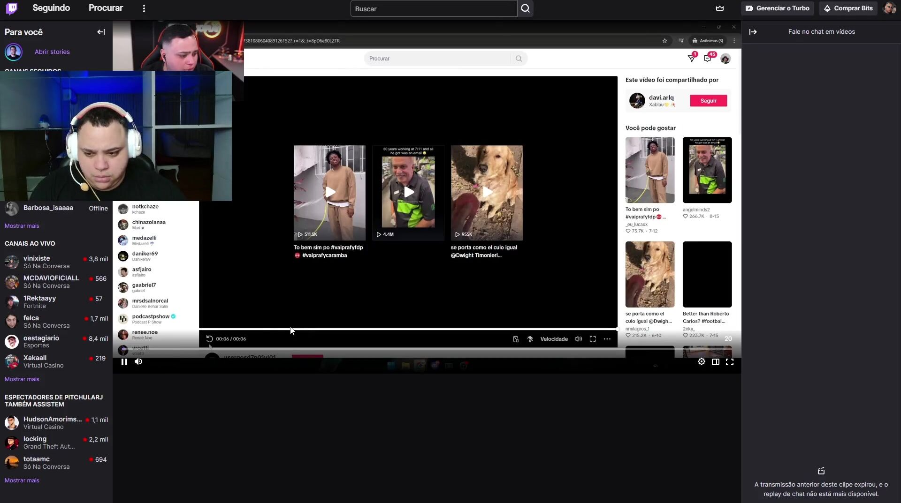Pause the clip playback
Viewport: 901px width, 503px height.
coord(124,362)
